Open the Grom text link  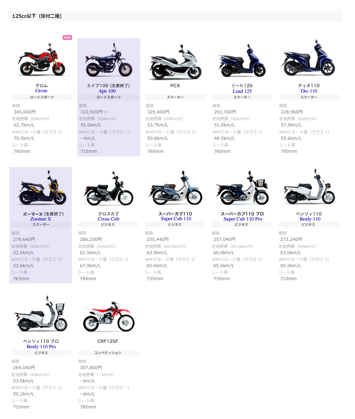pyautogui.click(x=41, y=91)
